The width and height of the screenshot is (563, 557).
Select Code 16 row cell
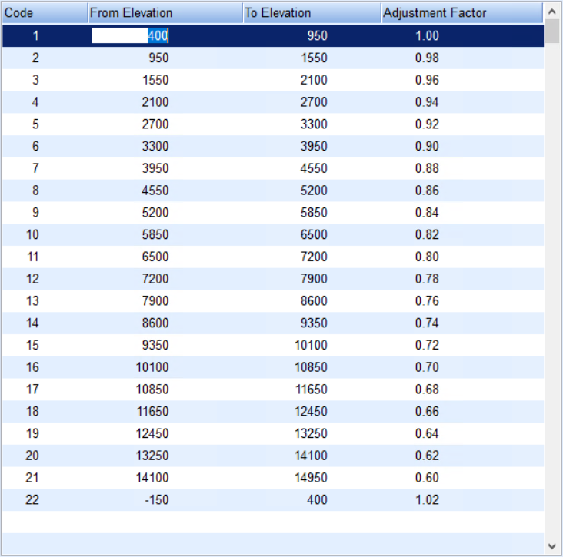(x=32, y=367)
